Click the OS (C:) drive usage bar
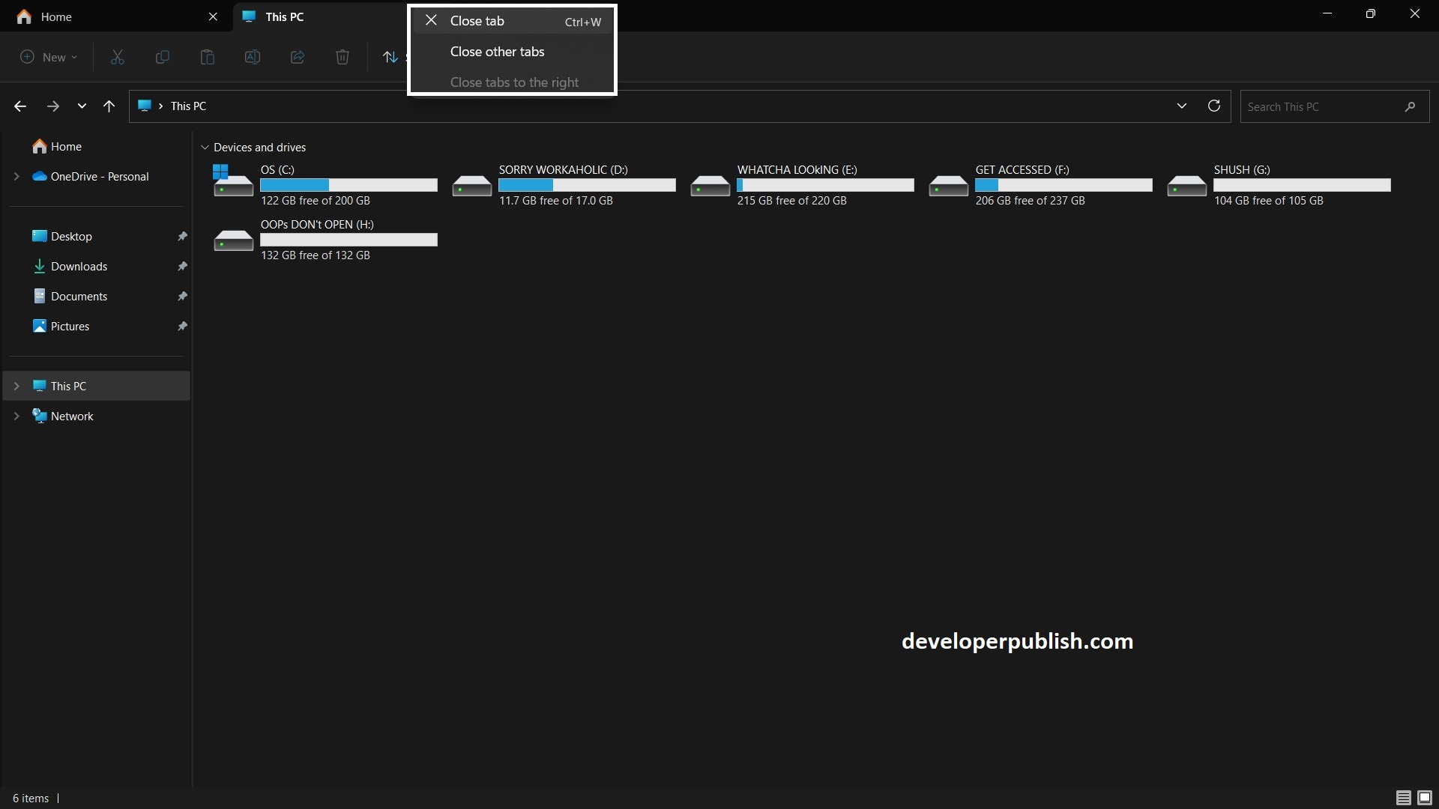 point(349,185)
